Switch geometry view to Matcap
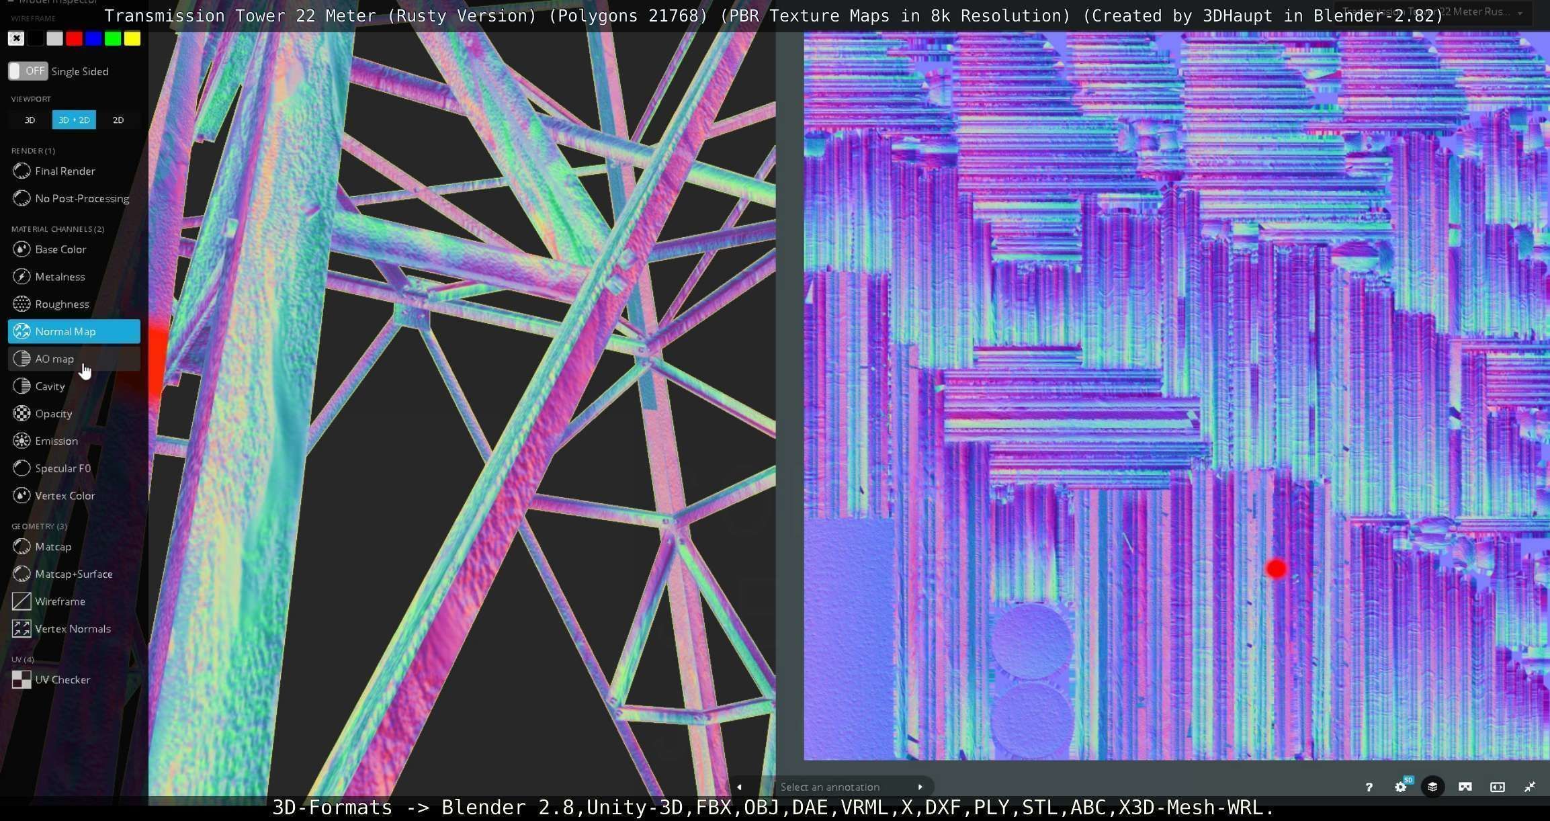 click(x=74, y=547)
